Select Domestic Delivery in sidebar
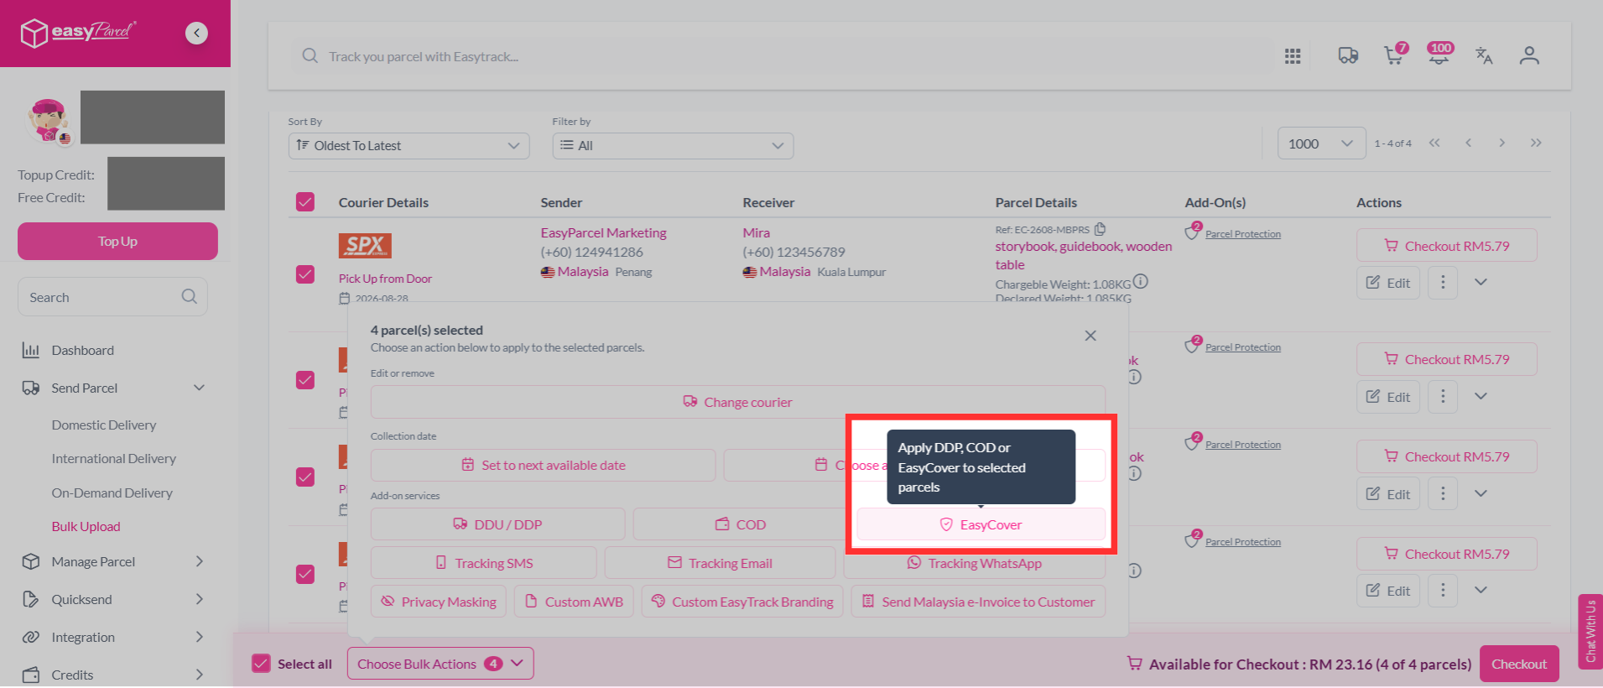The image size is (1603, 688). point(104,425)
